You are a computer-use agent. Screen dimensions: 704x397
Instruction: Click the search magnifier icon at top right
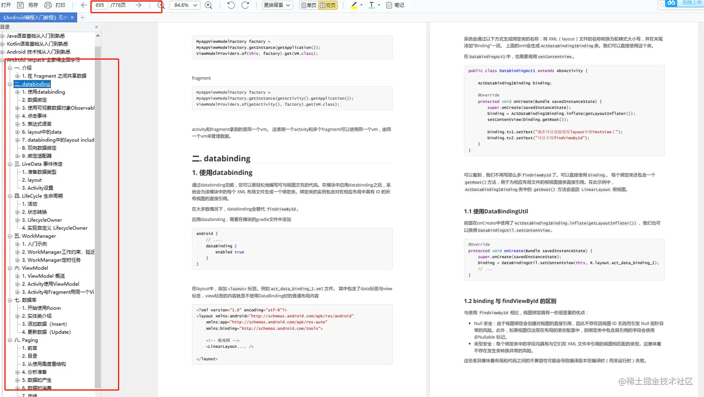coord(662,5)
